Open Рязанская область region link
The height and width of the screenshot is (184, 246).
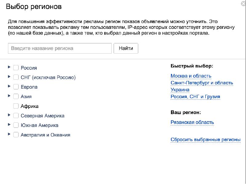(x=192, y=122)
